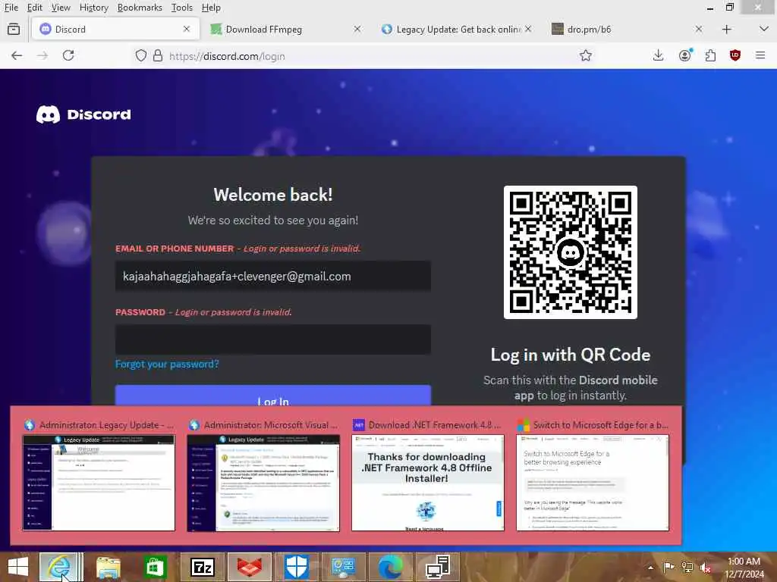Select the Download .NET Framework 4.8 thumbnail
The image size is (777, 582).
coord(428,483)
